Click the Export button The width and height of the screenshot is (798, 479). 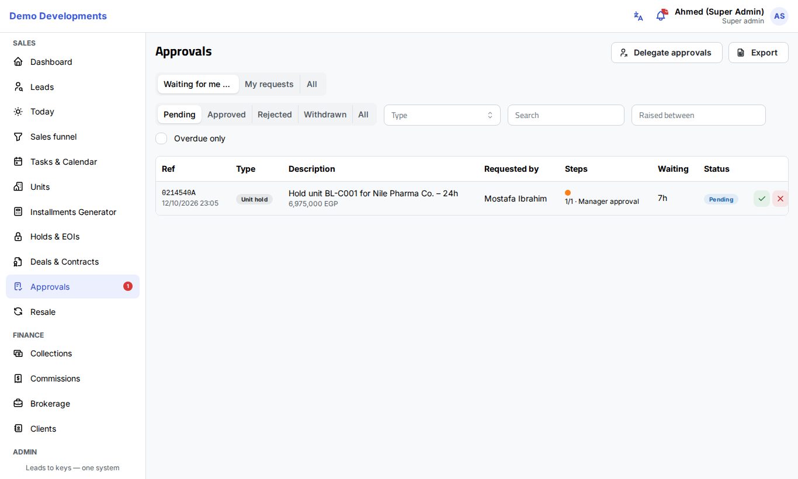758,53
